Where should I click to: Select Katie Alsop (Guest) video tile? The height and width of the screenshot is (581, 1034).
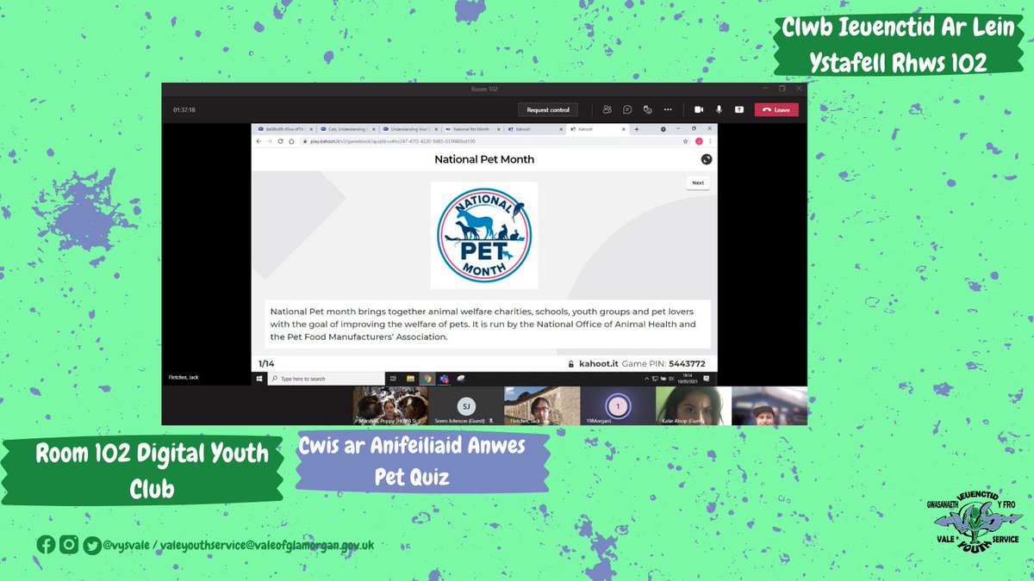(693, 405)
